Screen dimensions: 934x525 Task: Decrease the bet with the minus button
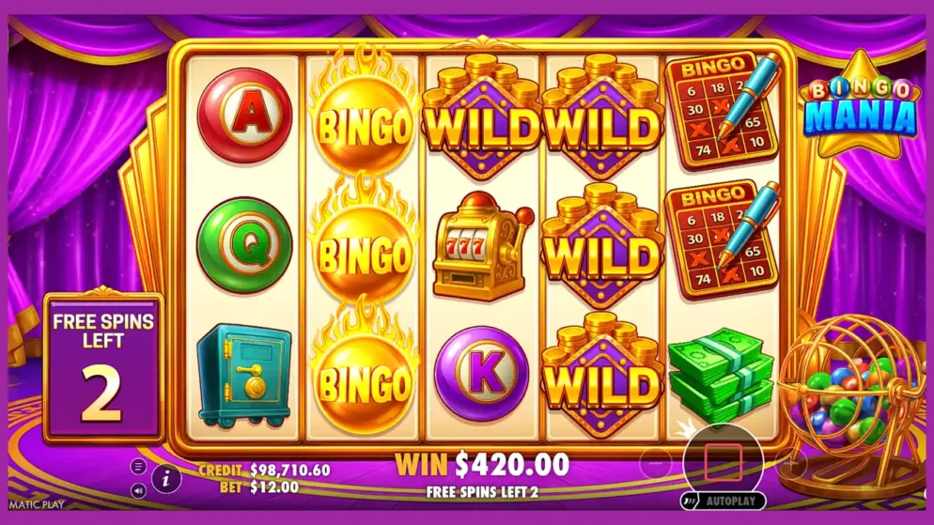[x=655, y=462]
